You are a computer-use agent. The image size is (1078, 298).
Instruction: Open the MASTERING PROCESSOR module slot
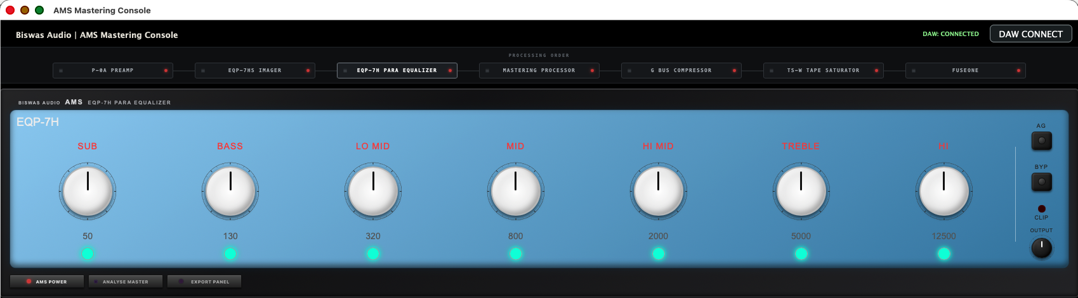[539, 70]
